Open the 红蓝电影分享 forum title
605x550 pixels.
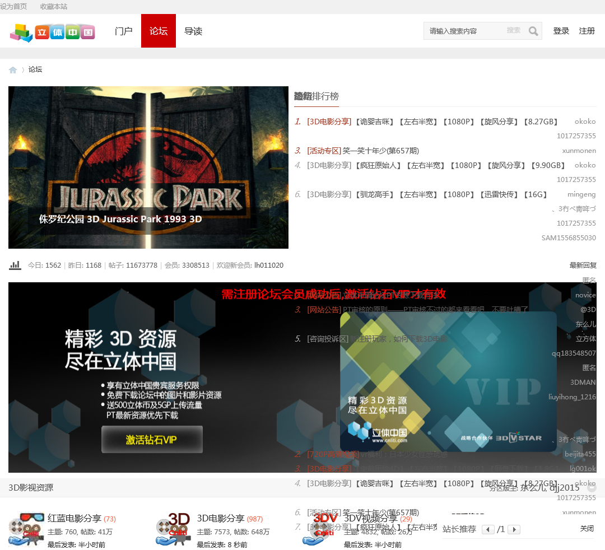coord(75,519)
